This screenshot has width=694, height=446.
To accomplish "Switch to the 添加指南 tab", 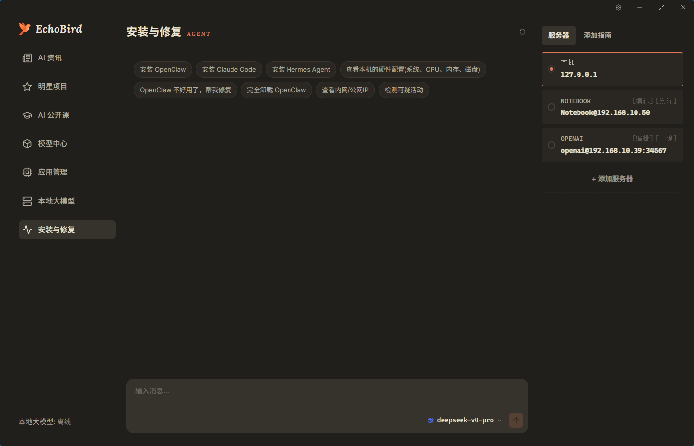I will pos(598,35).
